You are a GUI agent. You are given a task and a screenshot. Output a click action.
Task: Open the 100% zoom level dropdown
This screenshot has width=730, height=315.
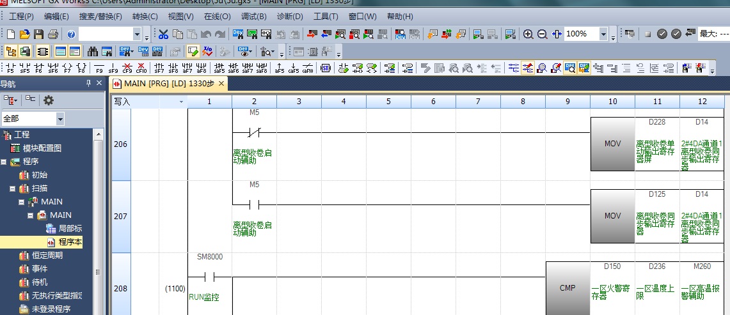[603, 34]
